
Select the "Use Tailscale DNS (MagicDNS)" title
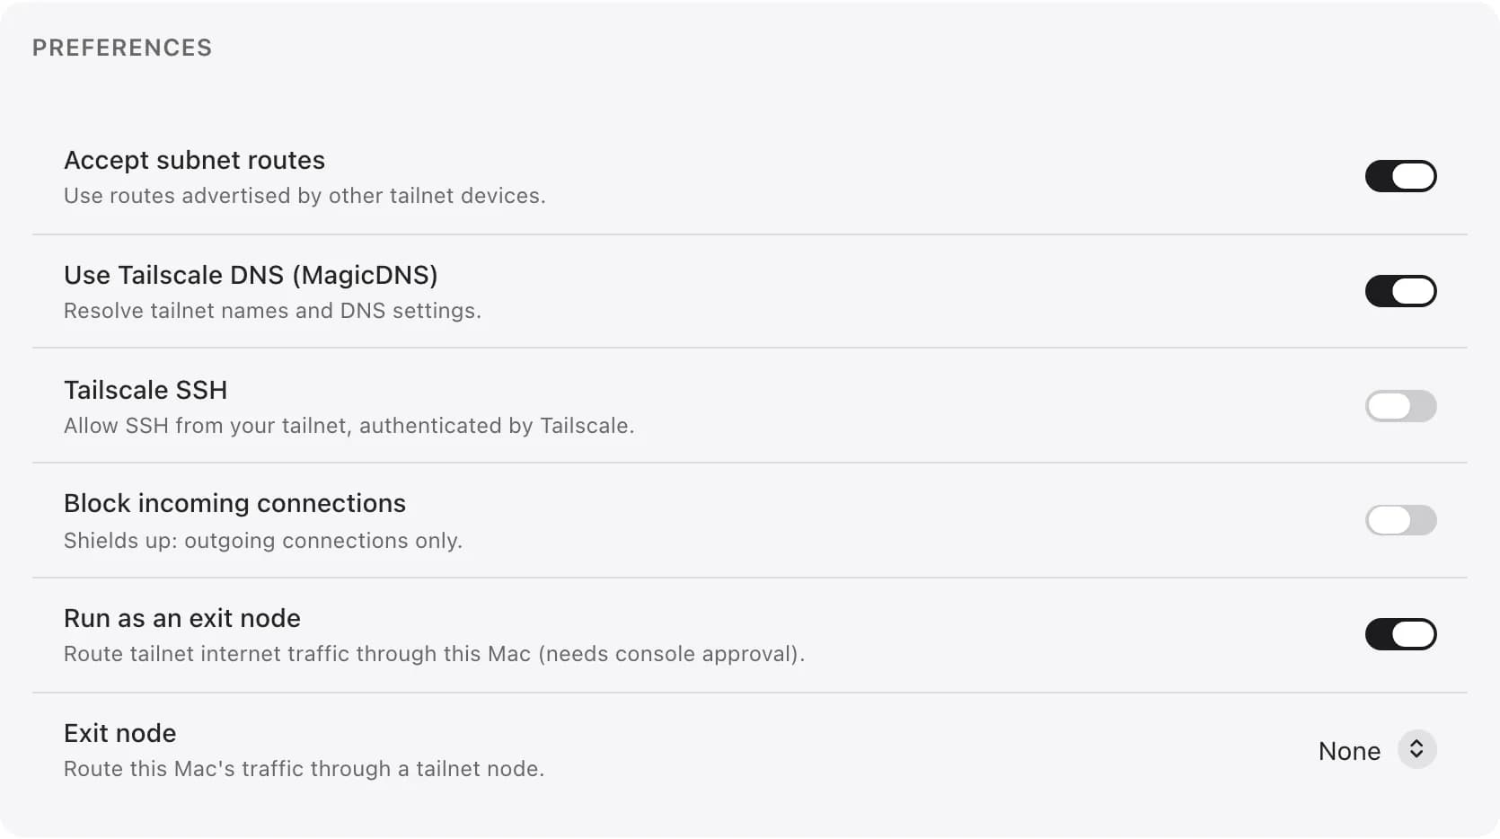pos(251,275)
